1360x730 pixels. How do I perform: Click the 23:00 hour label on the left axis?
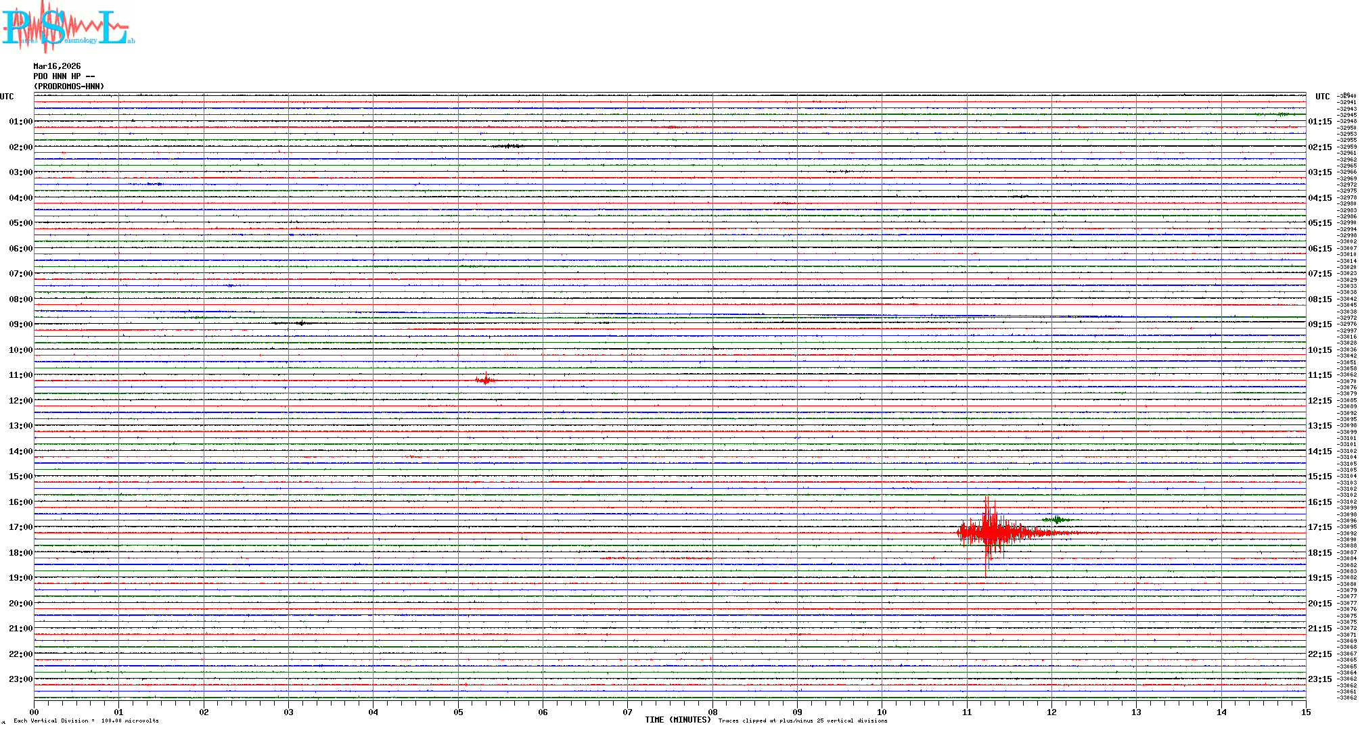coord(20,679)
